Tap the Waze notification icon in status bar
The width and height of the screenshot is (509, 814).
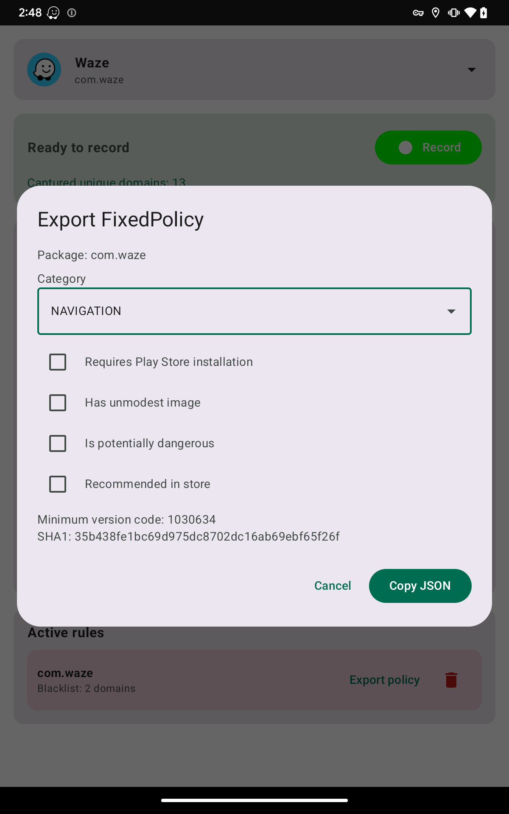pos(53,13)
